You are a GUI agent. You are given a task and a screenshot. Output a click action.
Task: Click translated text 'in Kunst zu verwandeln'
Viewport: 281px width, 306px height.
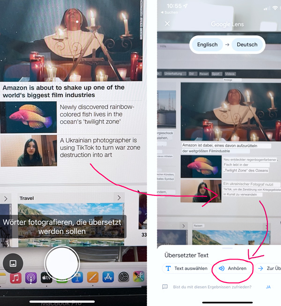pos(240,194)
